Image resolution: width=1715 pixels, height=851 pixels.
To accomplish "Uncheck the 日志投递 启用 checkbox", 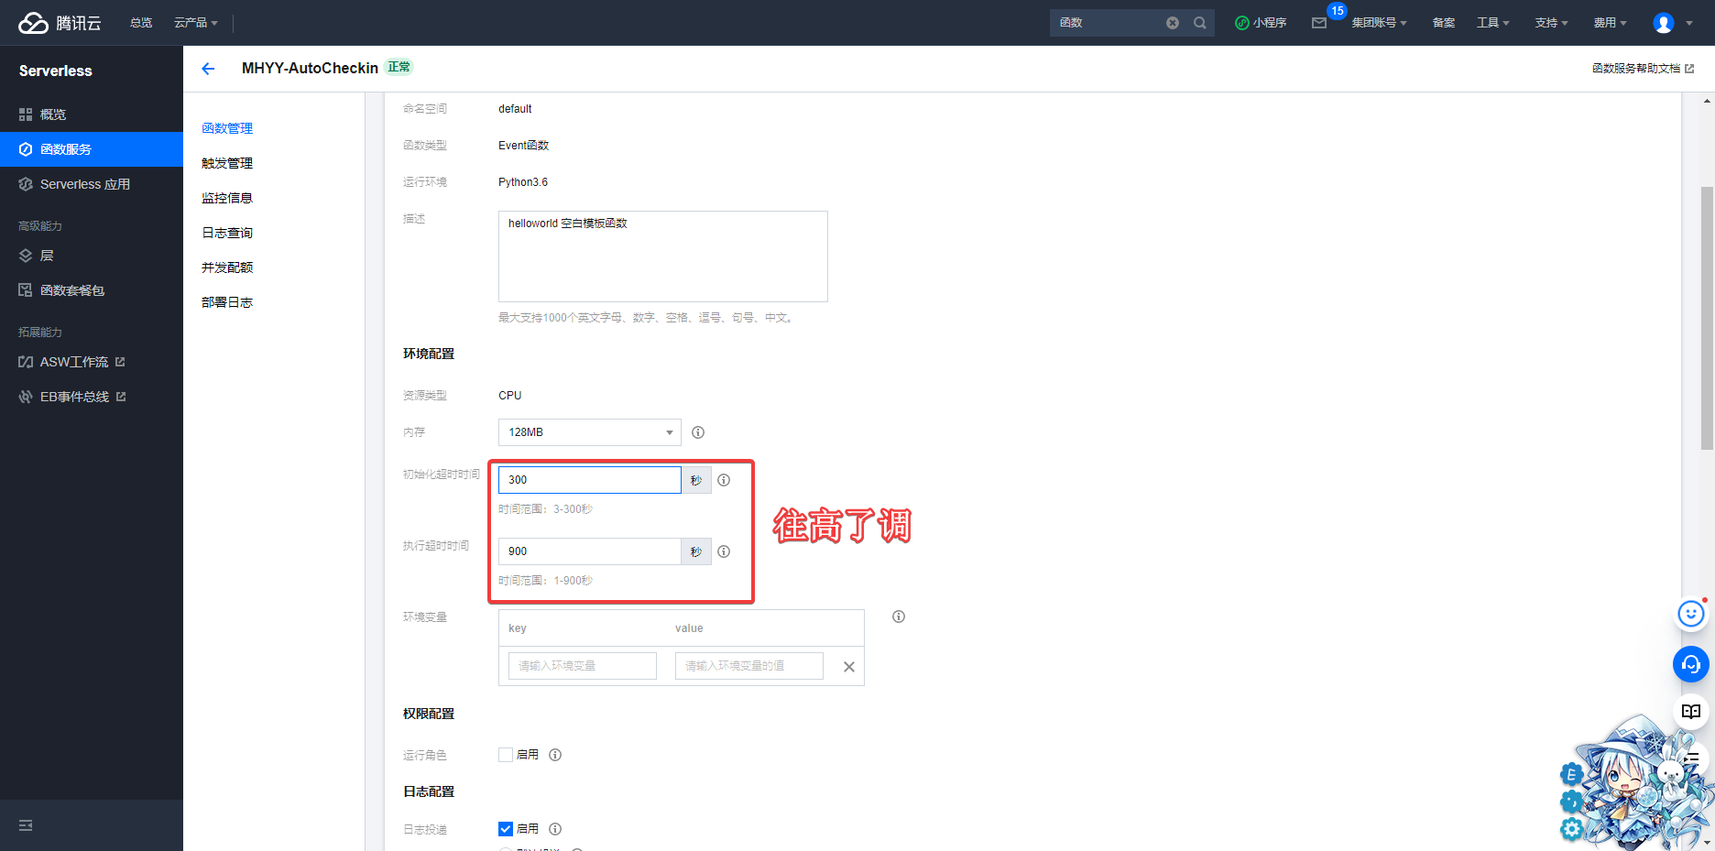I will click(x=506, y=829).
